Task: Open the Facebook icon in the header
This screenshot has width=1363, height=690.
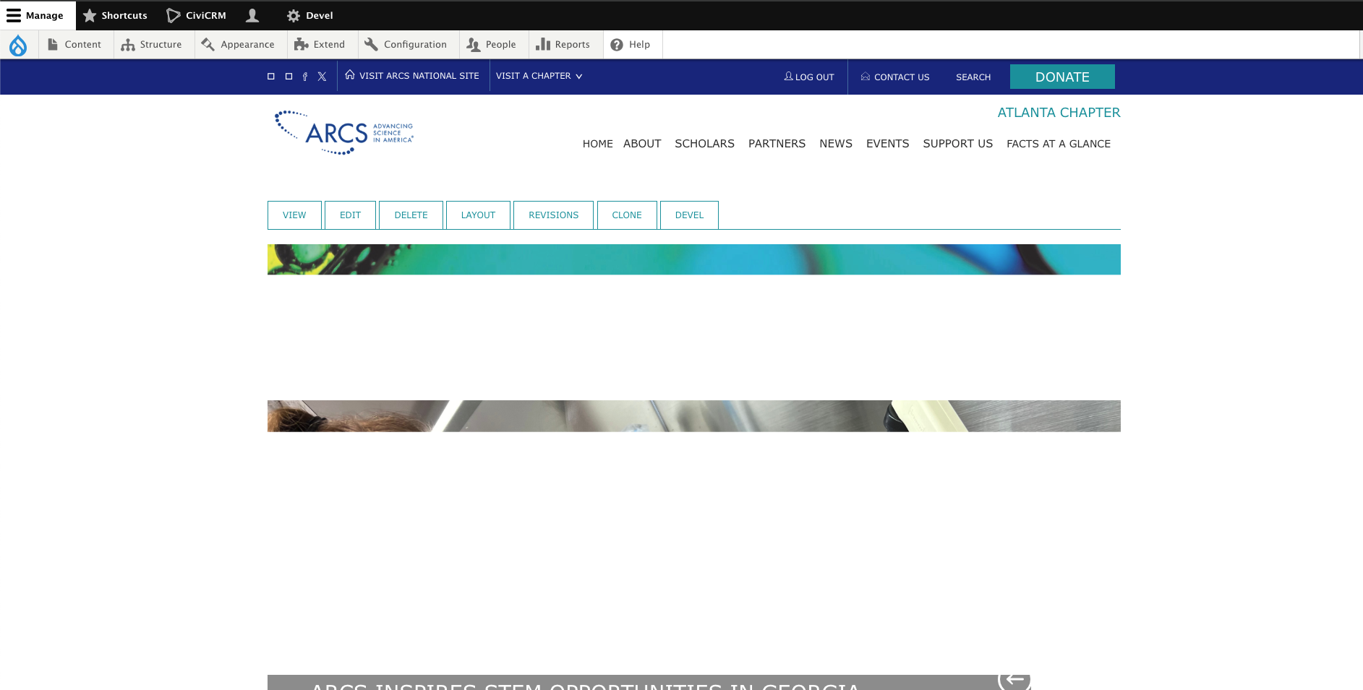Action: [305, 77]
